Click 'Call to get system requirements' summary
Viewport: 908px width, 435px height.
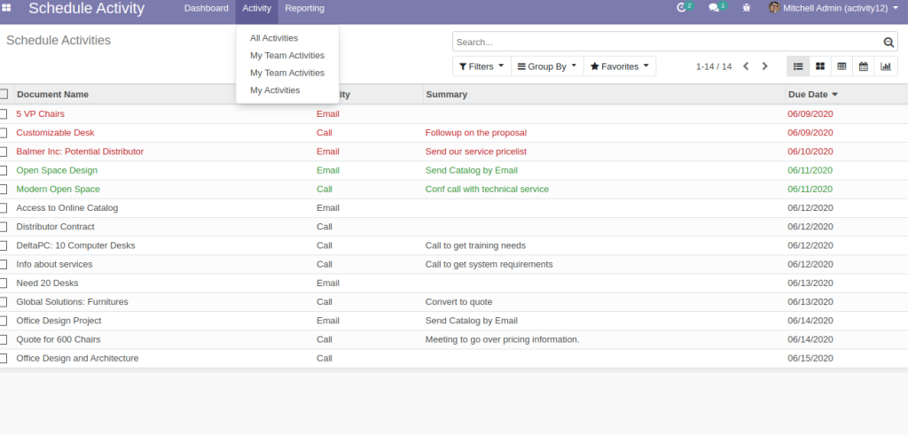pyautogui.click(x=489, y=264)
